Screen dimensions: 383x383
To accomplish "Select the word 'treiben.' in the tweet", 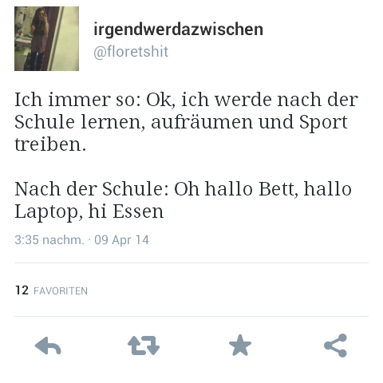I will 50,144.
